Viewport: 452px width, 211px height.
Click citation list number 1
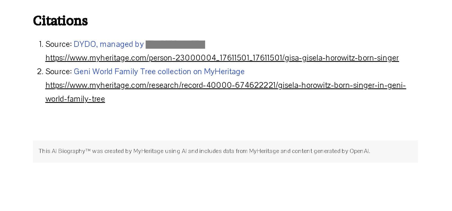(41, 44)
